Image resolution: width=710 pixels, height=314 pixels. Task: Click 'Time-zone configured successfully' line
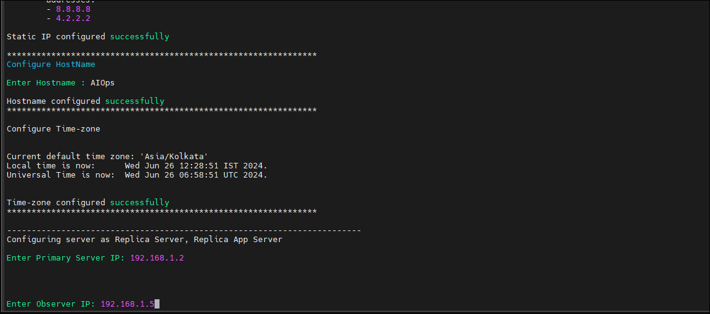88,203
